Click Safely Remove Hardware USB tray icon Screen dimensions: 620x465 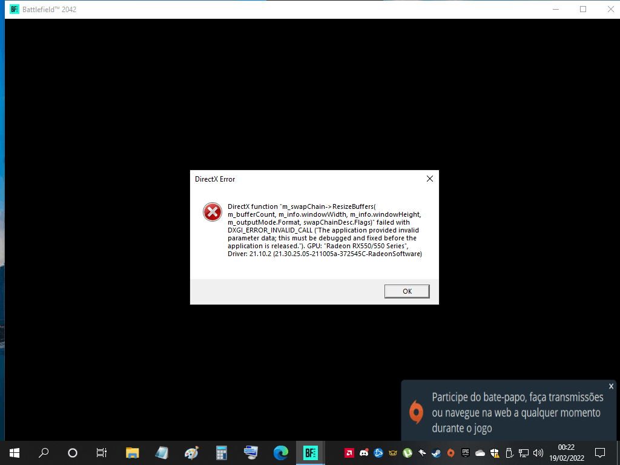click(x=509, y=453)
